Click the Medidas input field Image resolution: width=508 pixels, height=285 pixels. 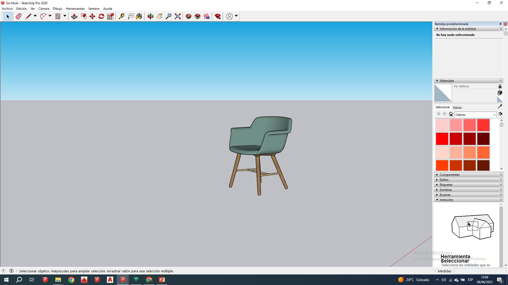point(480,271)
